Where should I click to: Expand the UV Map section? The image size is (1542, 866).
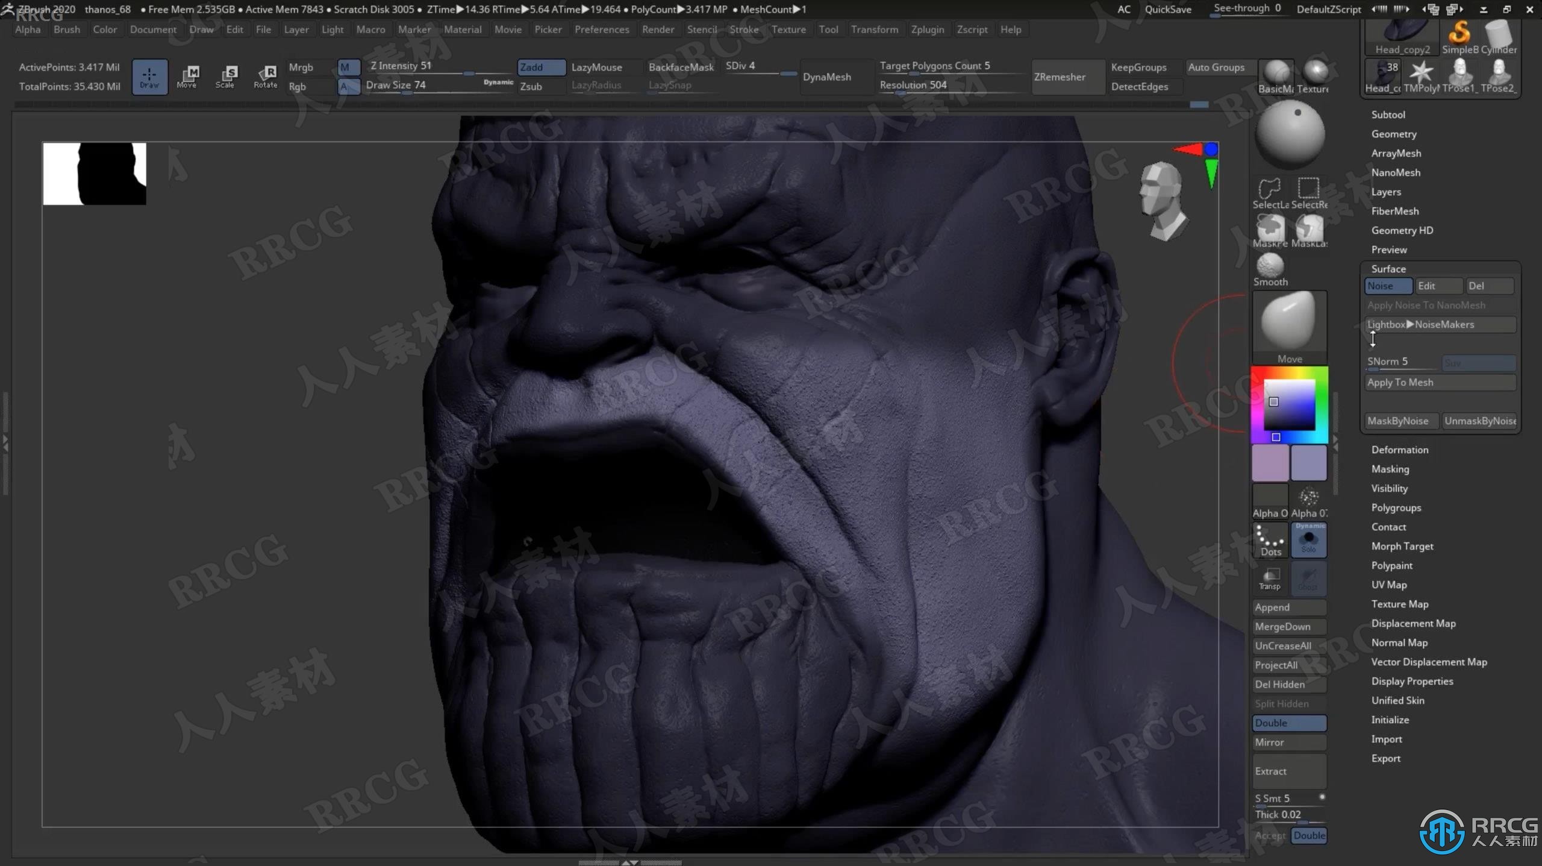(1388, 584)
